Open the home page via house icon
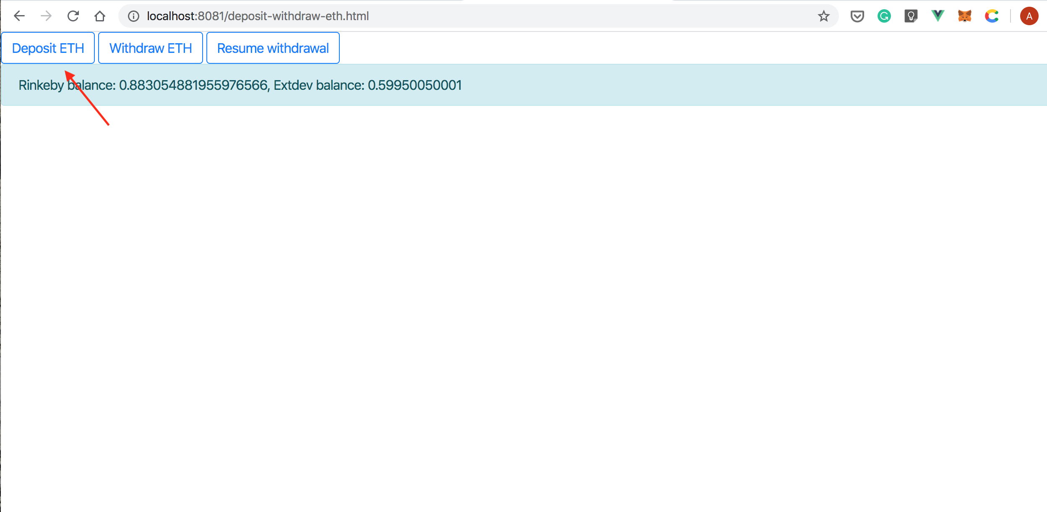The height and width of the screenshot is (512, 1047). [100, 16]
